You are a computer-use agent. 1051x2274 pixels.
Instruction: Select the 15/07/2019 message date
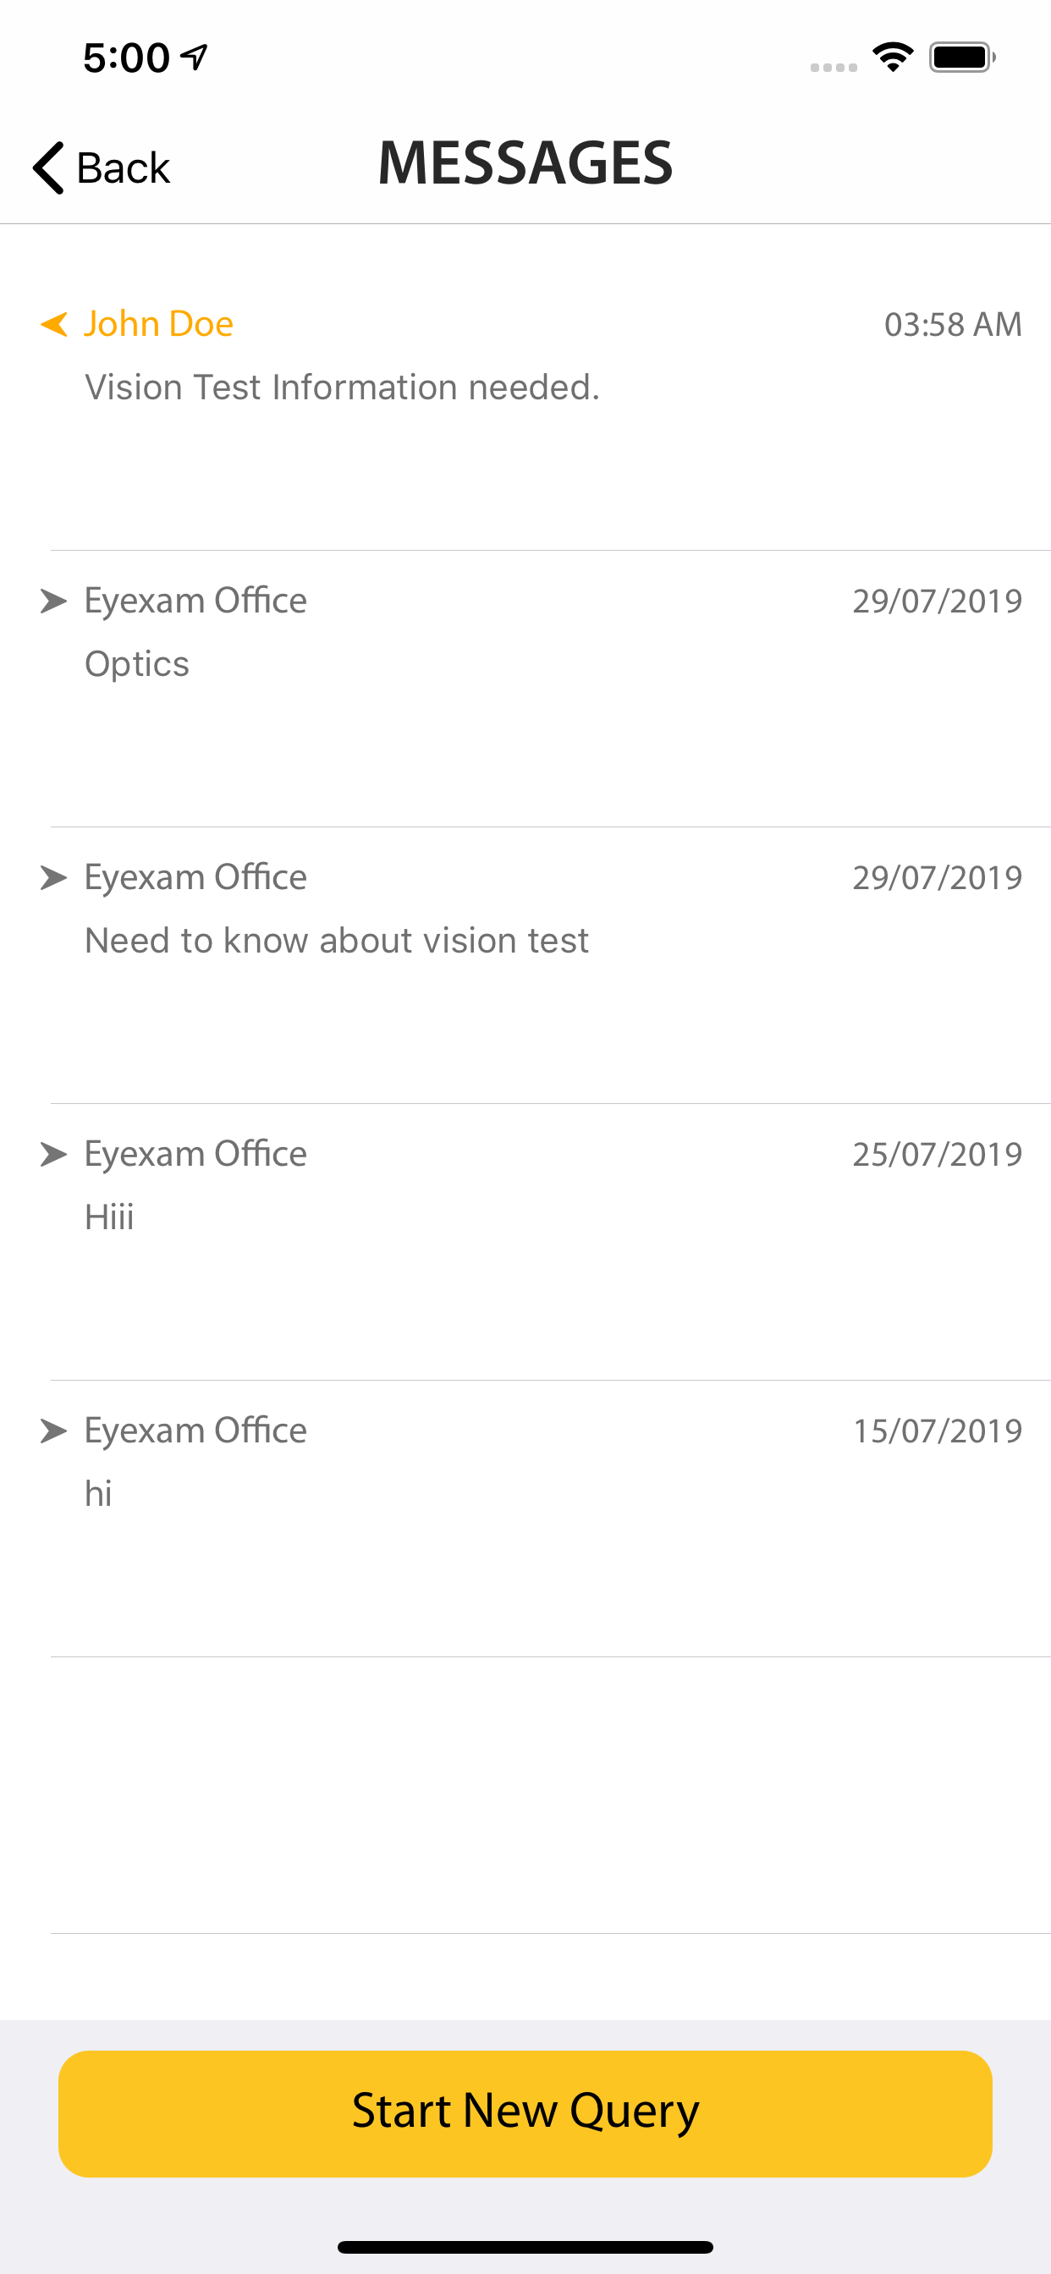click(x=937, y=1431)
